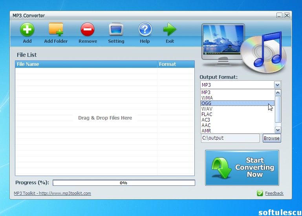Click the format list scroll up arrow
The width and height of the screenshot is (302, 216).
coord(278,93)
